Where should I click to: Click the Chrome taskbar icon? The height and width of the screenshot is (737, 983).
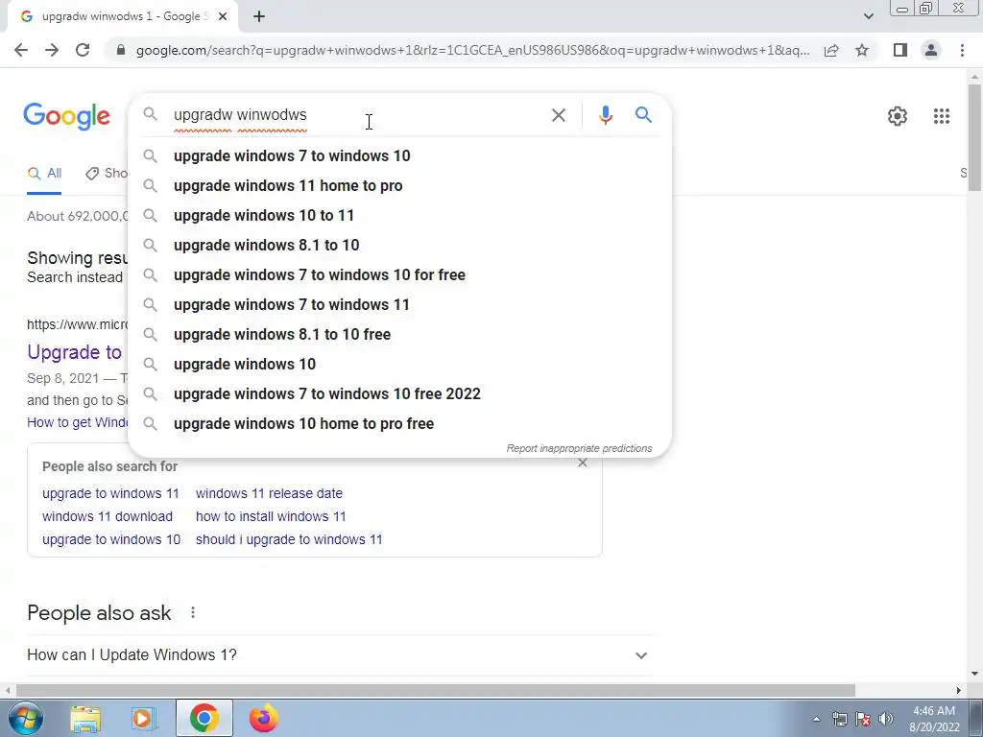click(204, 718)
